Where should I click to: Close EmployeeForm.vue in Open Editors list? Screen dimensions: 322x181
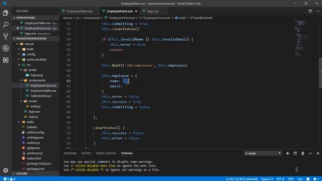coord(18,28)
